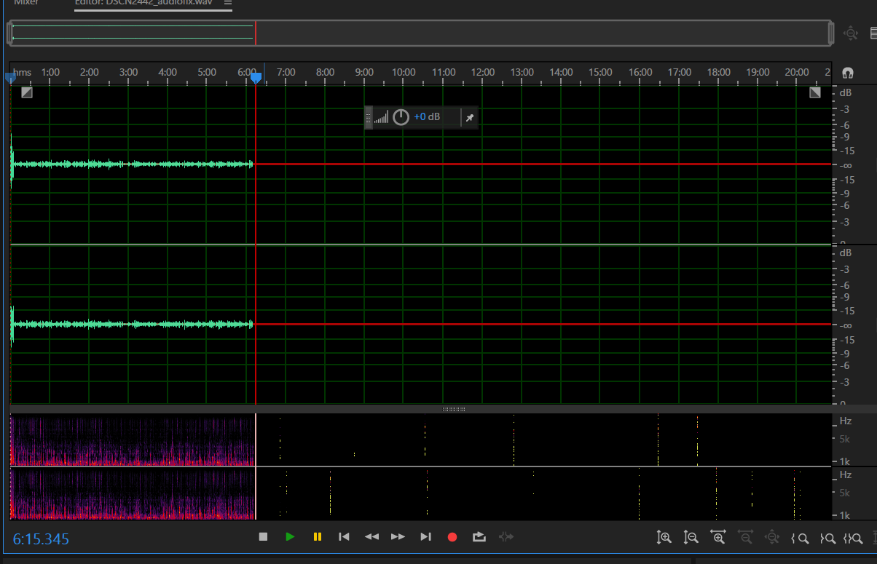
Task: Zoom in at in point
Action: (x=800, y=539)
